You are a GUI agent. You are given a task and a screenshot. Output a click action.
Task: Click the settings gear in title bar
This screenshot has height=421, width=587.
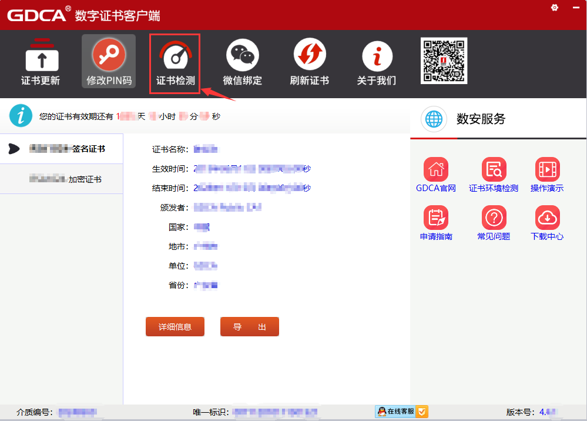(554, 7)
